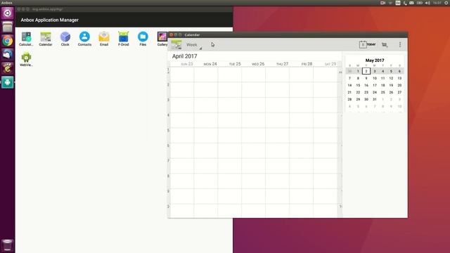Screen dimensions: 450x253
Task: Click the Anbox Application Manager title
Action: (x=49, y=20)
